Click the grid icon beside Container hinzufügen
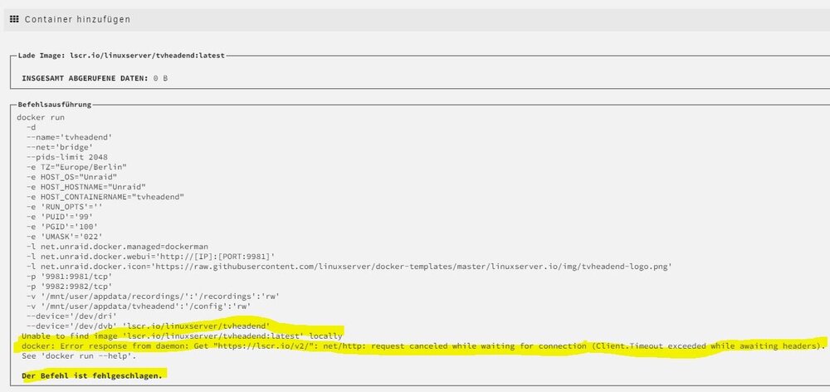 point(14,19)
